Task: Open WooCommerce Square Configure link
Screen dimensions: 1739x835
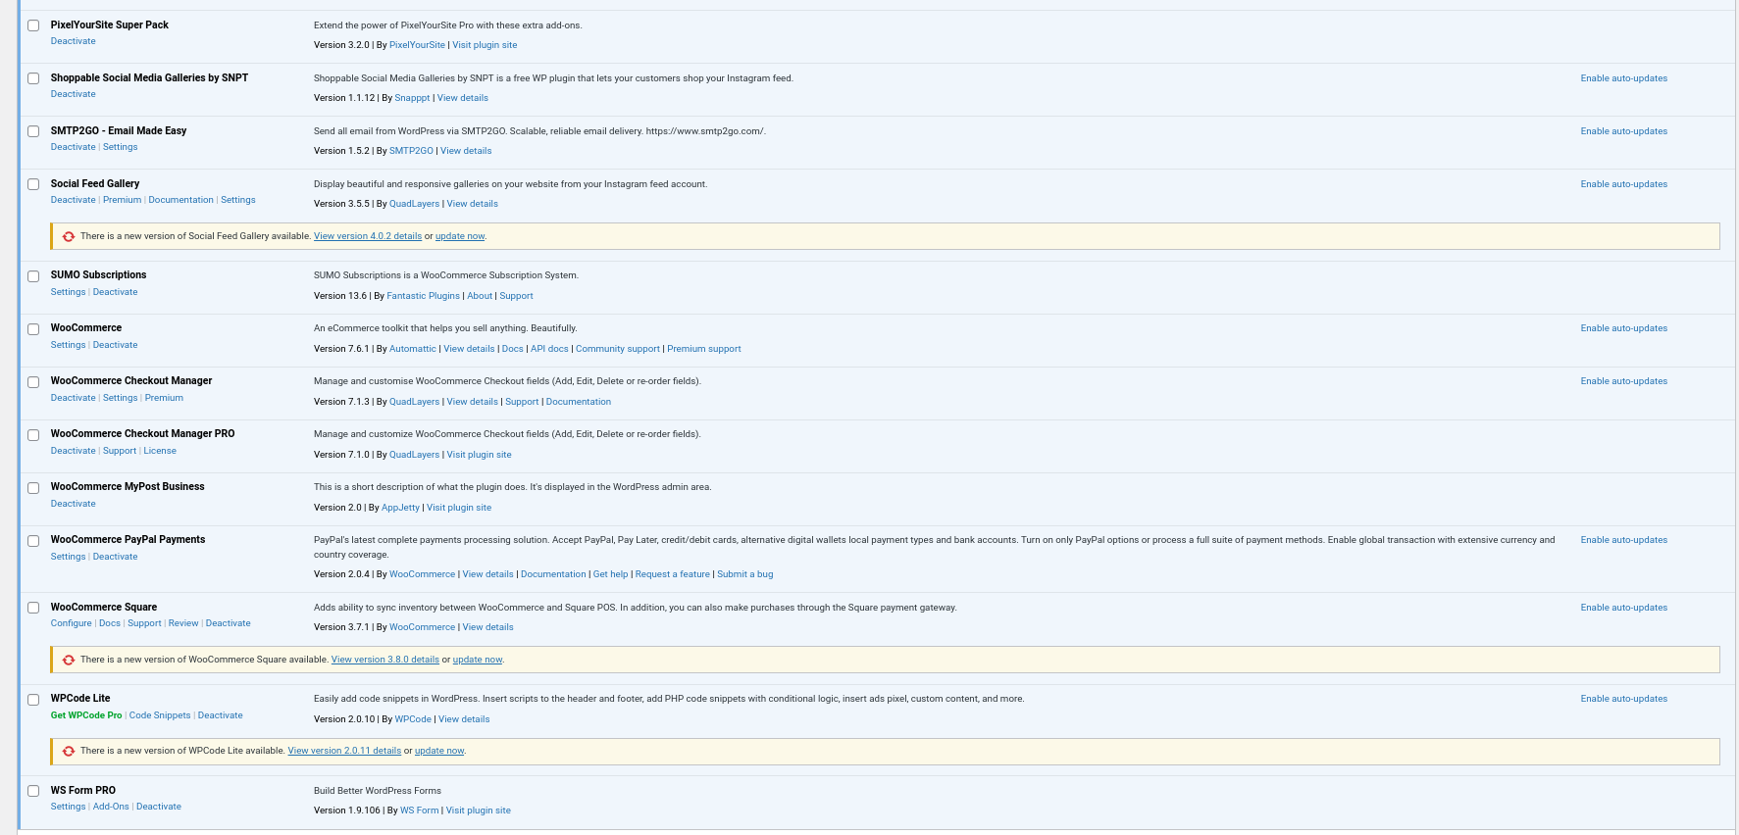Action: [x=71, y=623]
